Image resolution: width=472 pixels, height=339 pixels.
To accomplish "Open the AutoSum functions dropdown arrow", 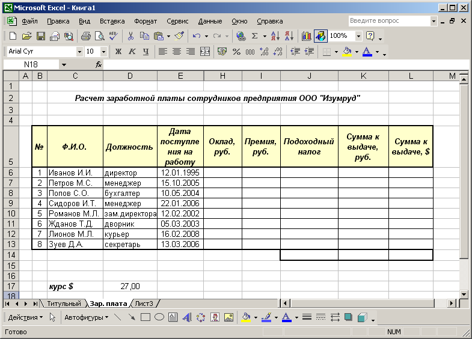I will (265, 36).
